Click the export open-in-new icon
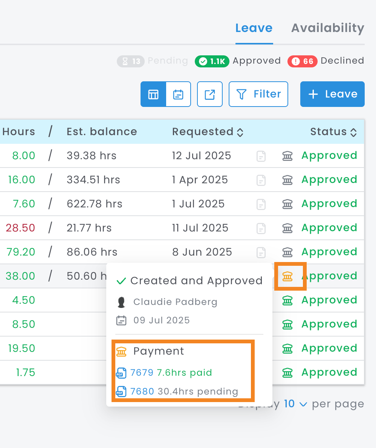Viewport: 376px width, 448px height. click(210, 94)
